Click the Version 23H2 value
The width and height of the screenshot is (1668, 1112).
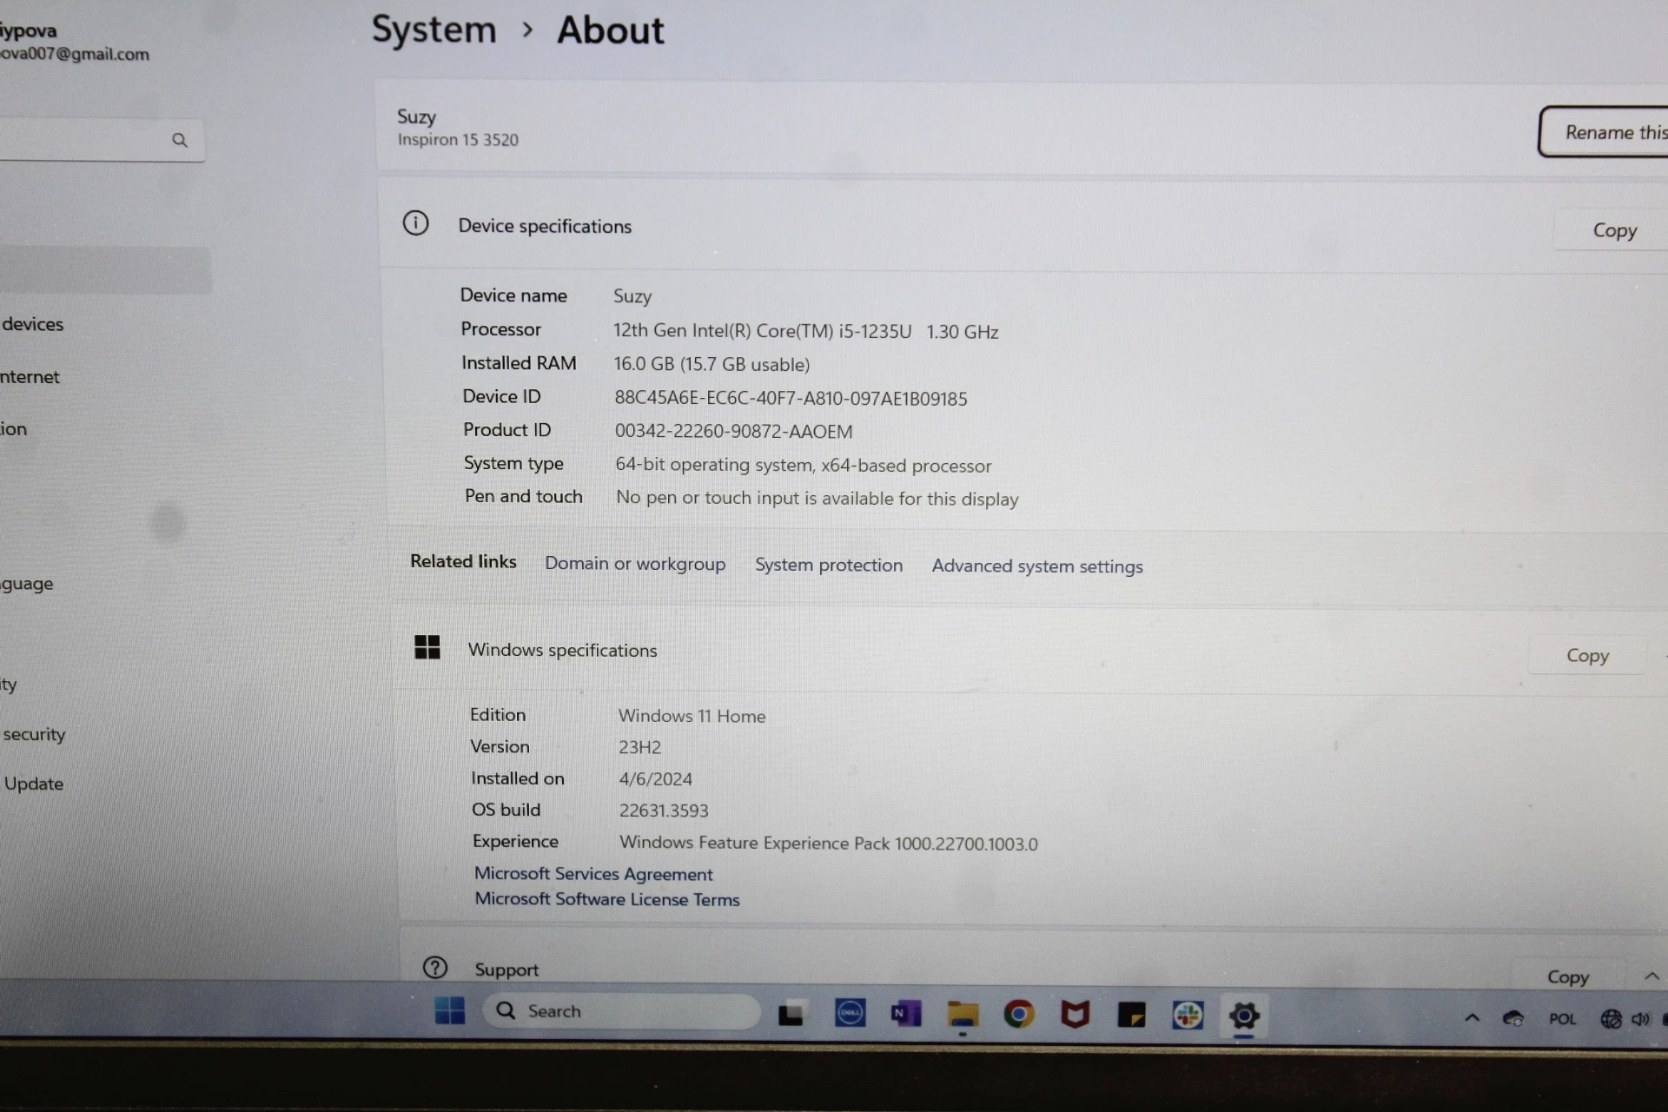click(639, 747)
